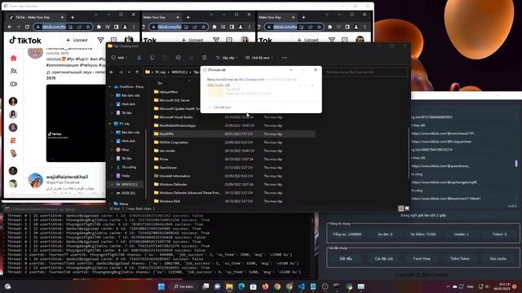
Task: Select the TeamViewer folder
Action: tap(168, 168)
